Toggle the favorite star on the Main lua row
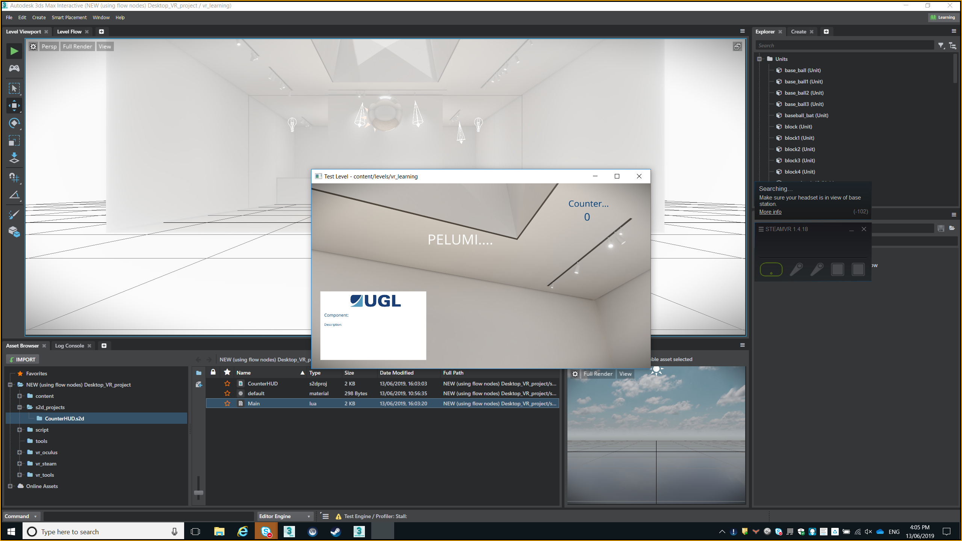 [227, 403]
